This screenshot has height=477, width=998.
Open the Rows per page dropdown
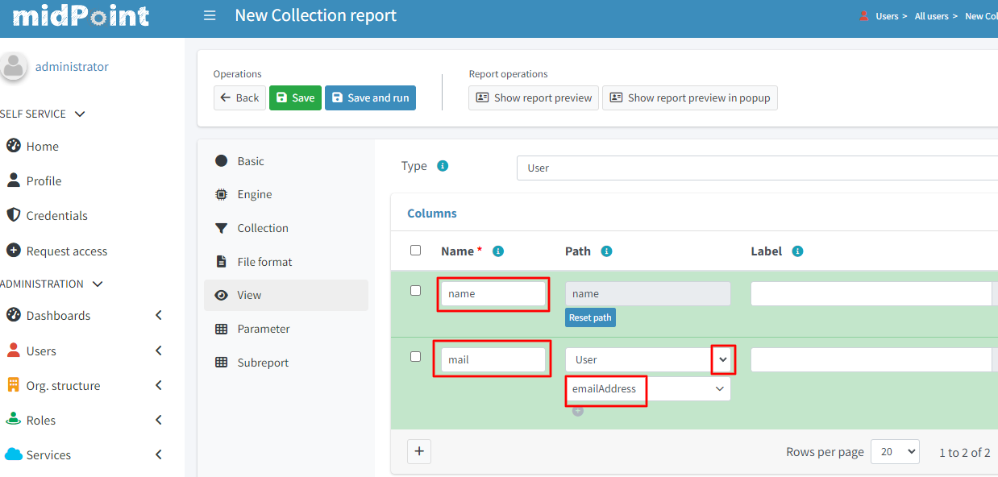(x=894, y=452)
